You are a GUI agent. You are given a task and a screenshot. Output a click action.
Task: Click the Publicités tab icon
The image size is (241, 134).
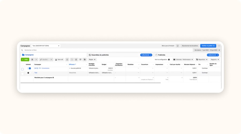tap(156, 55)
